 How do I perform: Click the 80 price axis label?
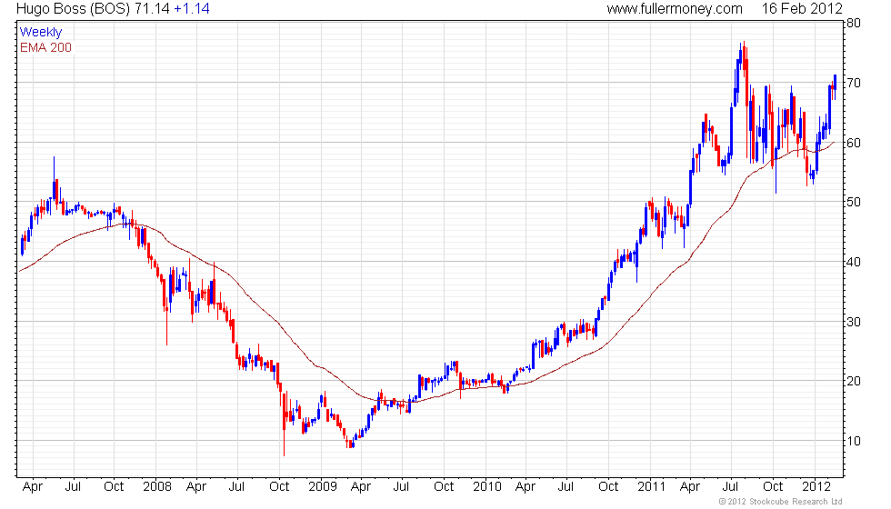pos(854,24)
